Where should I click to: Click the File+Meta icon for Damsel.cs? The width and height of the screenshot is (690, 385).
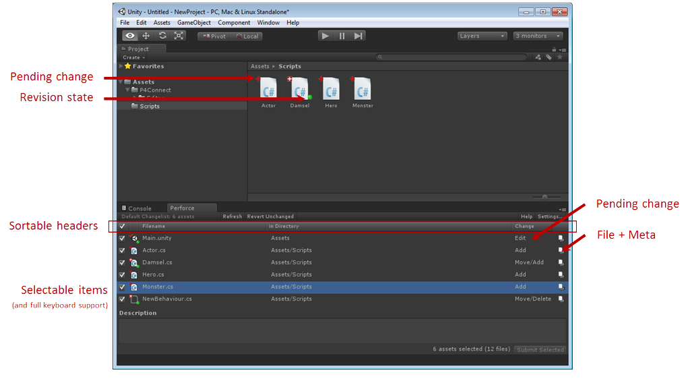pos(561,262)
